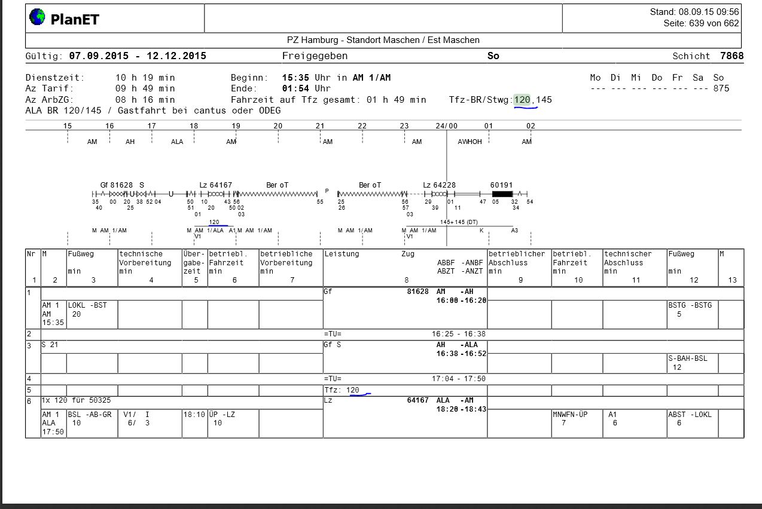Click the PZ Hamburg Standort Maschen title bar
762x509 pixels.
383,40
